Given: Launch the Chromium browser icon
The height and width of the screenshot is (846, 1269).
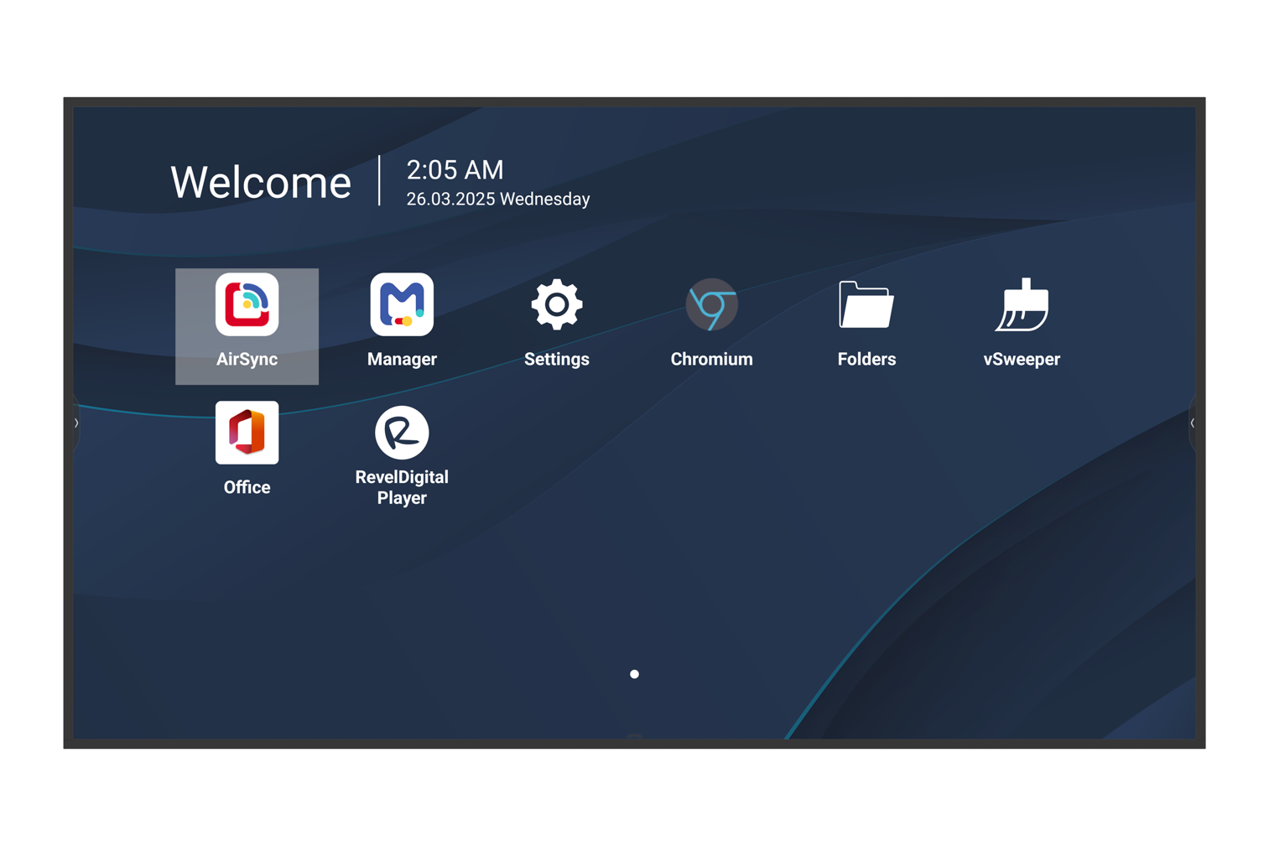Looking at the screenshot, I should pos(711,305).
